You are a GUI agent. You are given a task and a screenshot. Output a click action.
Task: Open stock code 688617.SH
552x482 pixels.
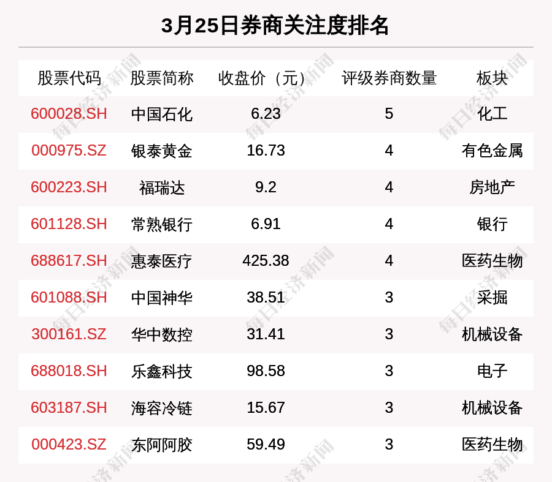(69, 261)
